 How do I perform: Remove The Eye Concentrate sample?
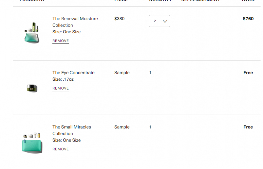click(x=61, y=88)
